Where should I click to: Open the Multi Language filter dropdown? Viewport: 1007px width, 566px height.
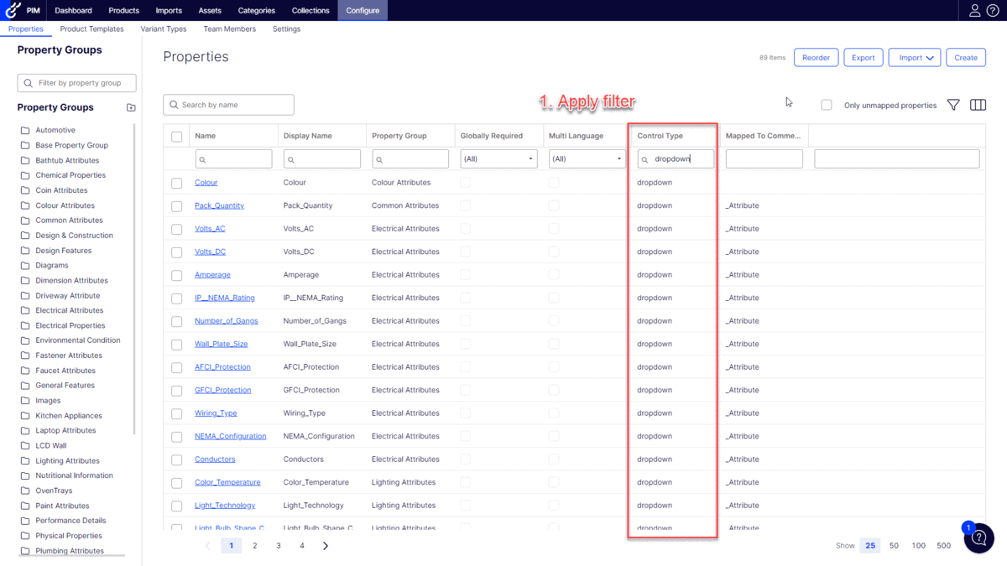pos(587,158)
